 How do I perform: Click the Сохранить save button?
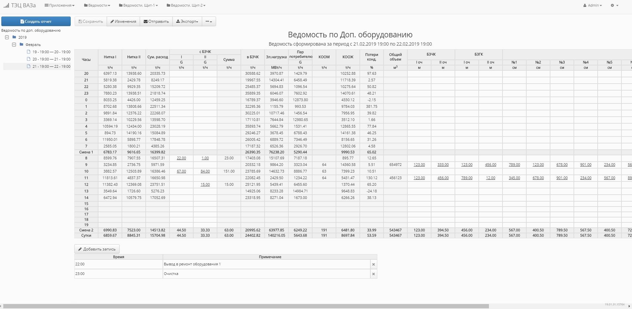click(91, 21)
